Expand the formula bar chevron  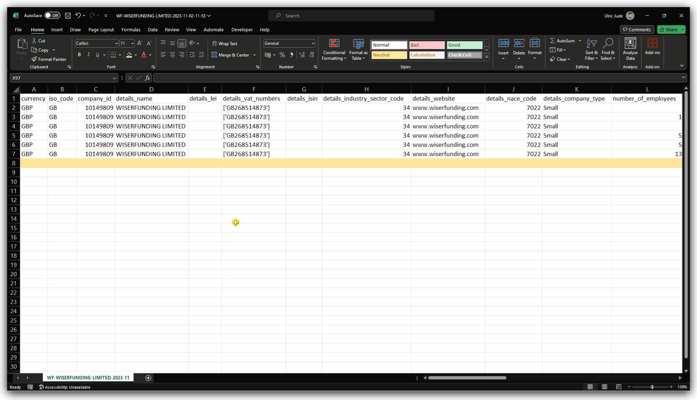coord(683,78)
